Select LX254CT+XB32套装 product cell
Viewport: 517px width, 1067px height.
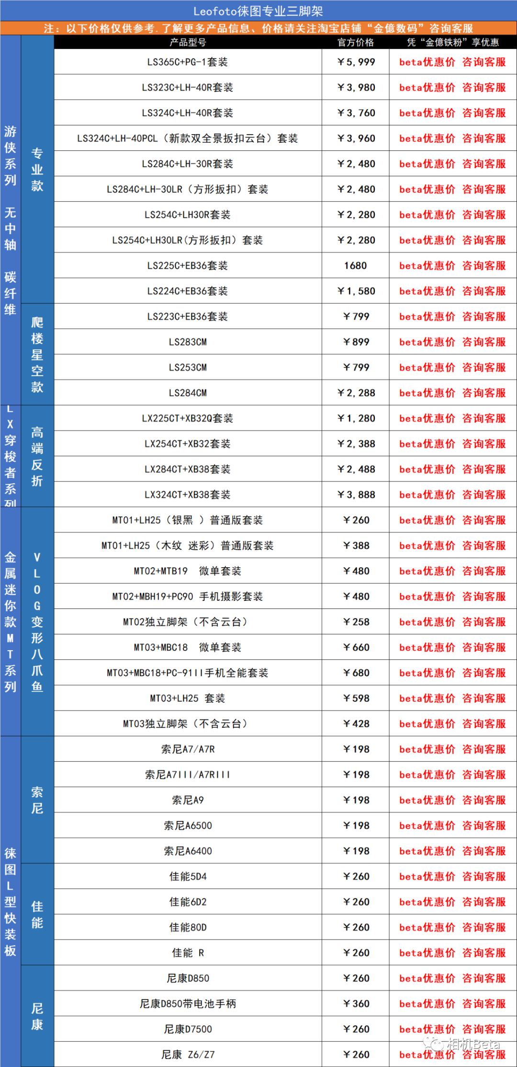tap(188, 443)
